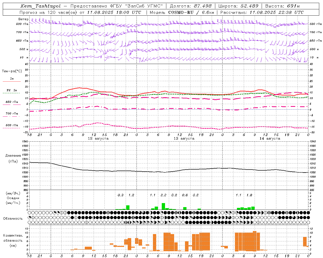Click the '14 августа' date label

(270, 139)
